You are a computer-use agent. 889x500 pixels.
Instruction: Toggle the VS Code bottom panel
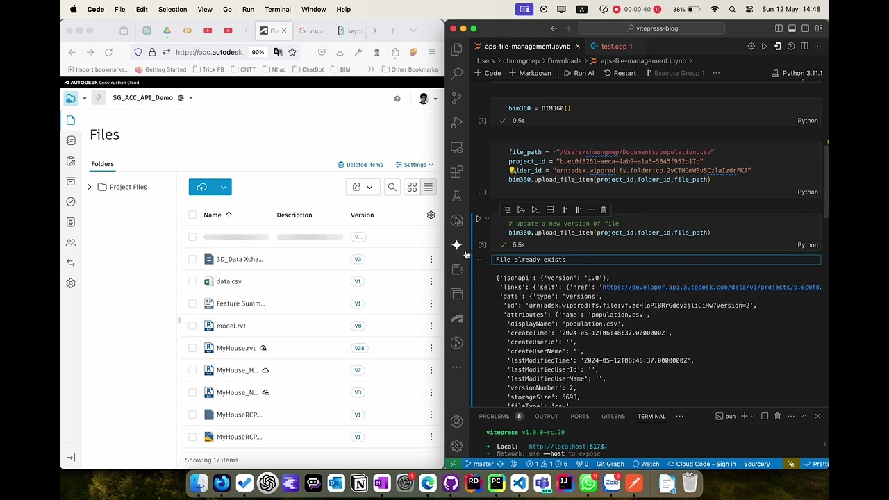click(x=792, y=28)
